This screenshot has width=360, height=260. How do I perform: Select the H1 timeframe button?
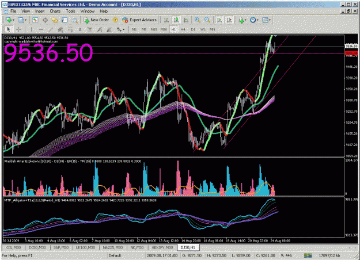pos(173,29)
